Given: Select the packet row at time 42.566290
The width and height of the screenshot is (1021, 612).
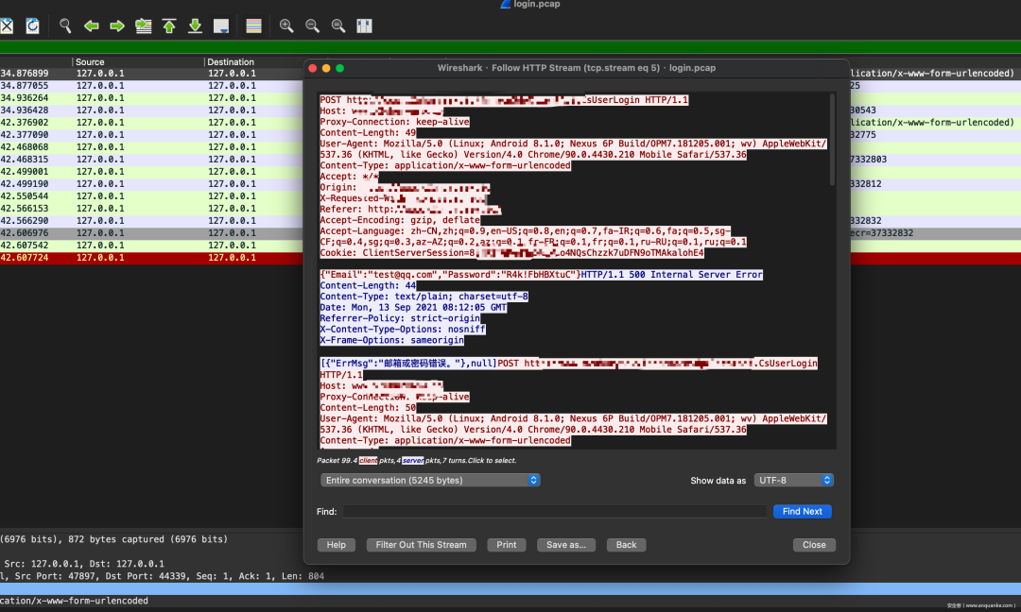Looking at the screenshot, I should click(x=151, y=221).
